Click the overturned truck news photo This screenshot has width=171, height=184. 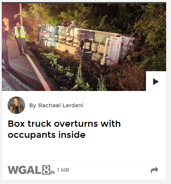pos(84,47)
